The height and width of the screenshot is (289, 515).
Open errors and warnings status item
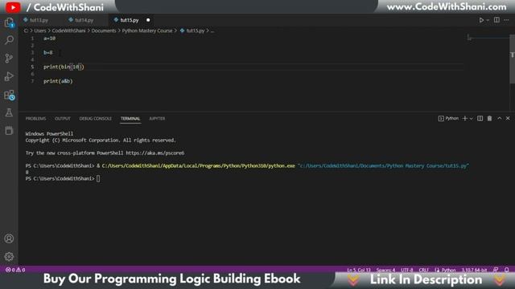(15, 270)
